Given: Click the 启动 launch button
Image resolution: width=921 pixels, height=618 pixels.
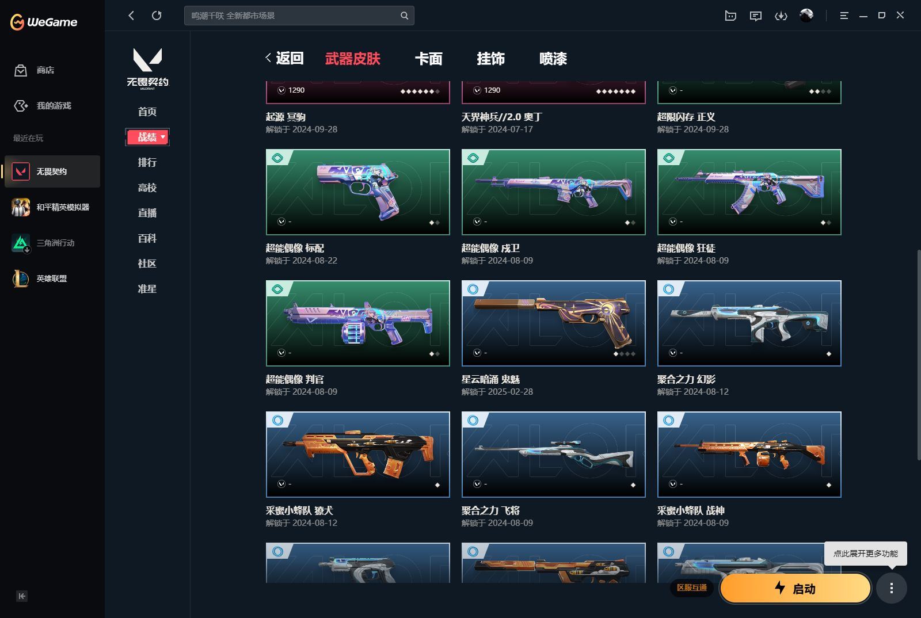Looking at the screenshot, I should click(x=796, y=589).
